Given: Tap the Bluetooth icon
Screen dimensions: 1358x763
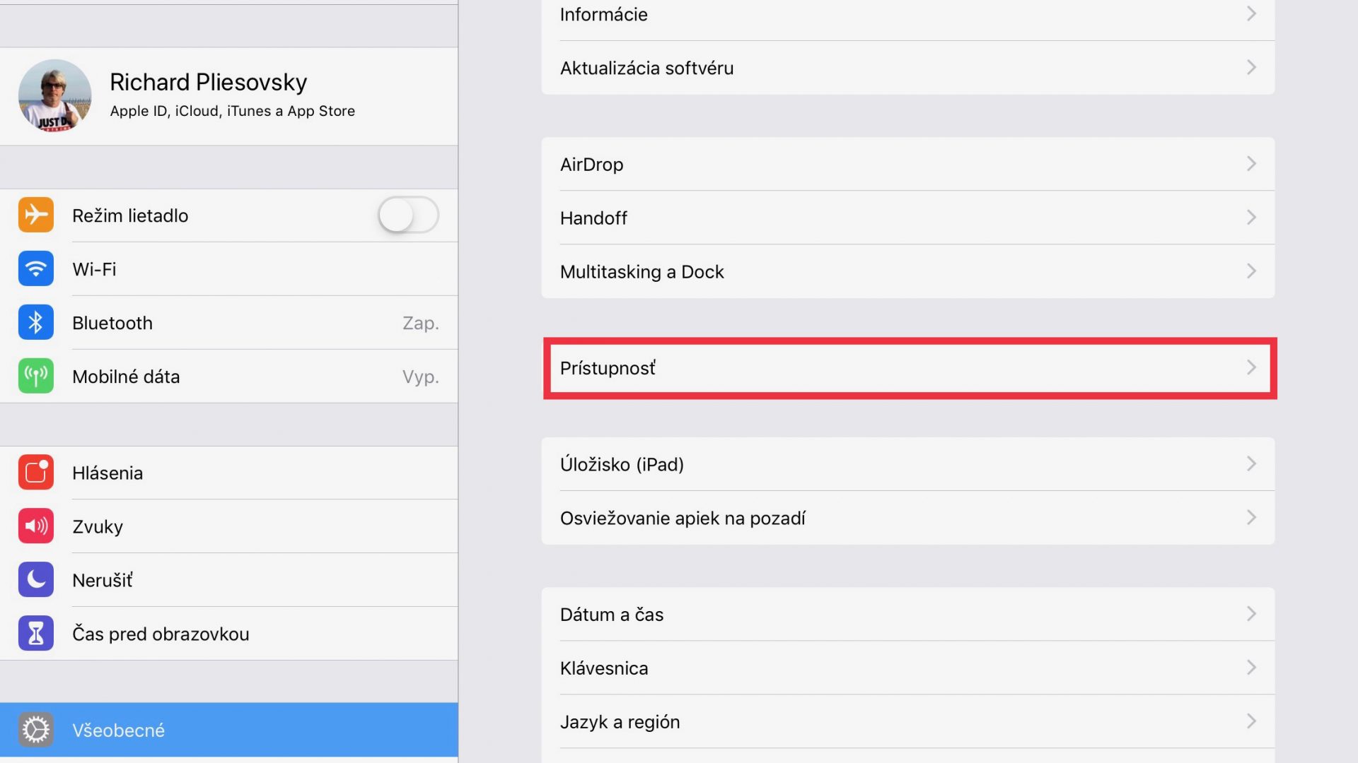Looking at the screenshot, I should [35, 322].
